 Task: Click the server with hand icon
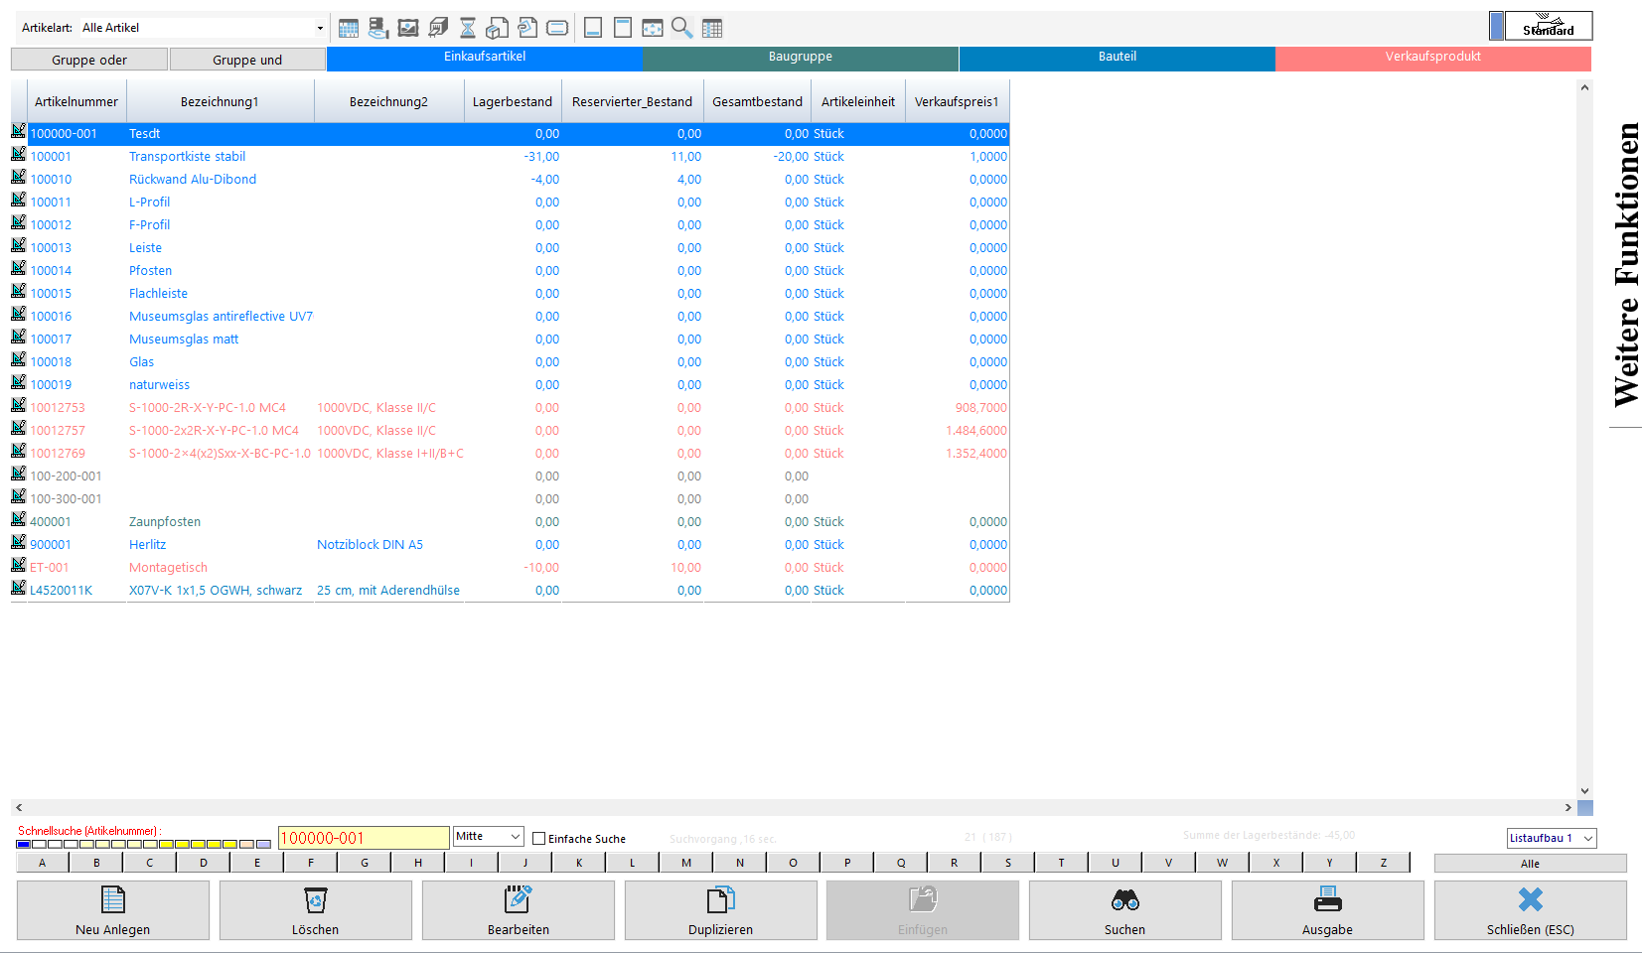click(378, 28)
